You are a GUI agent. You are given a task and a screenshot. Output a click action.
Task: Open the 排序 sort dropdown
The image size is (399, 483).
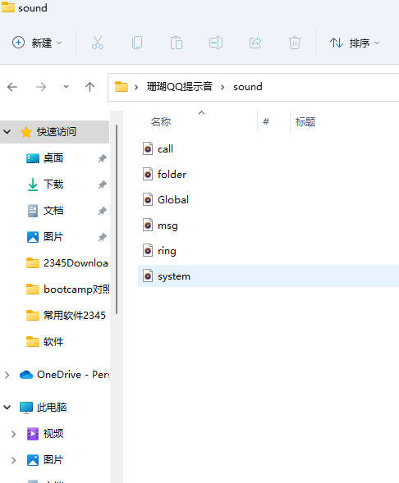point(355,43)
